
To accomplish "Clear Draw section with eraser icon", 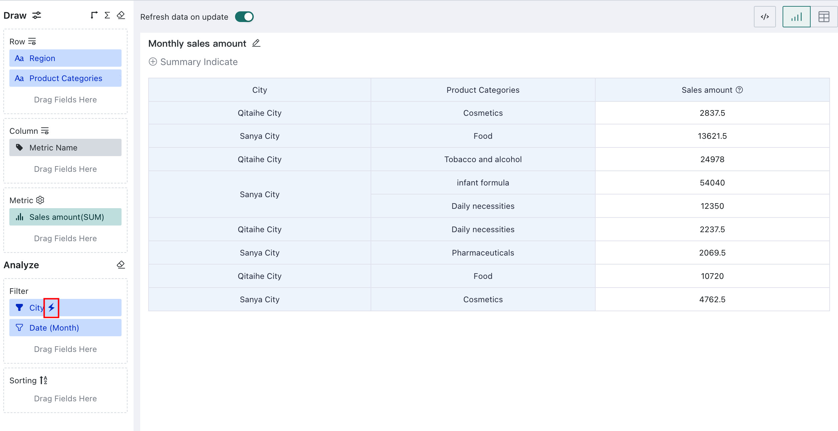I will 121,15.
